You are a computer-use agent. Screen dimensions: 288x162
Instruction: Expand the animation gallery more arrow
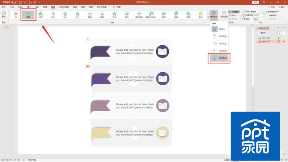(208, 18)
